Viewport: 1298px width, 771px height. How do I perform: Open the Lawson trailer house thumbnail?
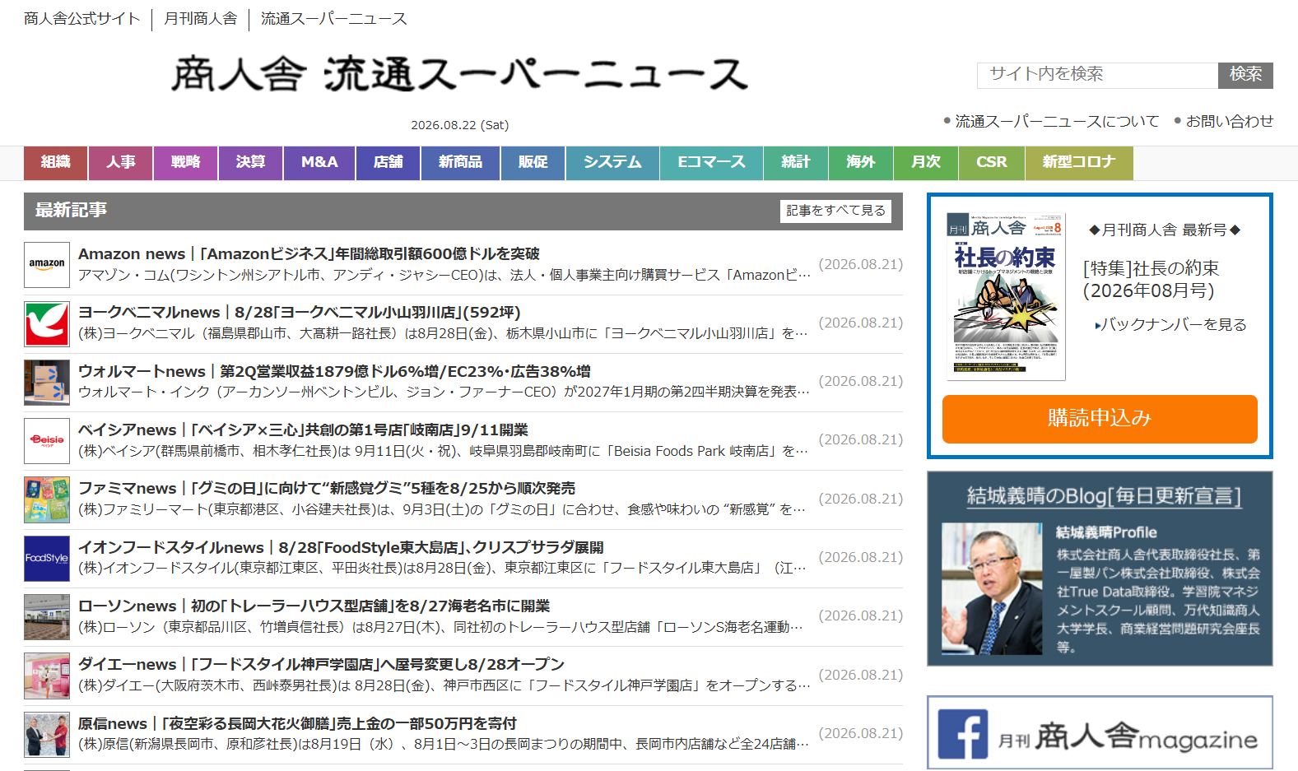coord(47,617)
